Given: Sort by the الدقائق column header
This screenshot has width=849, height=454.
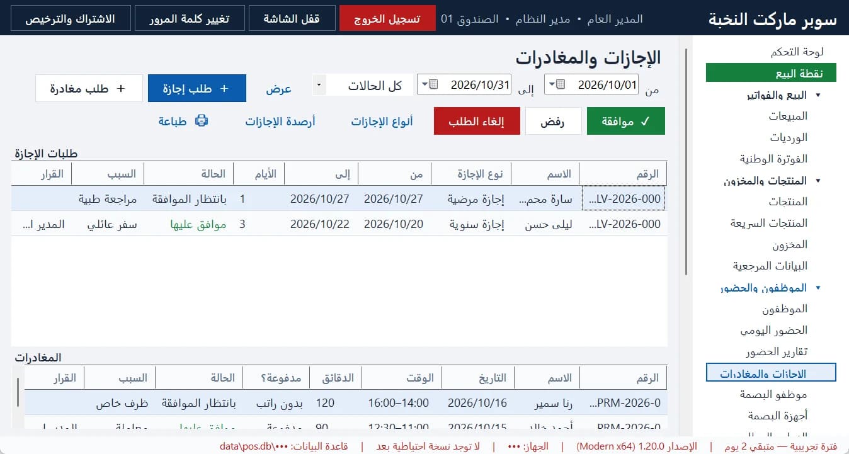Looking at the screenshot, I should pyautogui.click(x=336, y=378).
